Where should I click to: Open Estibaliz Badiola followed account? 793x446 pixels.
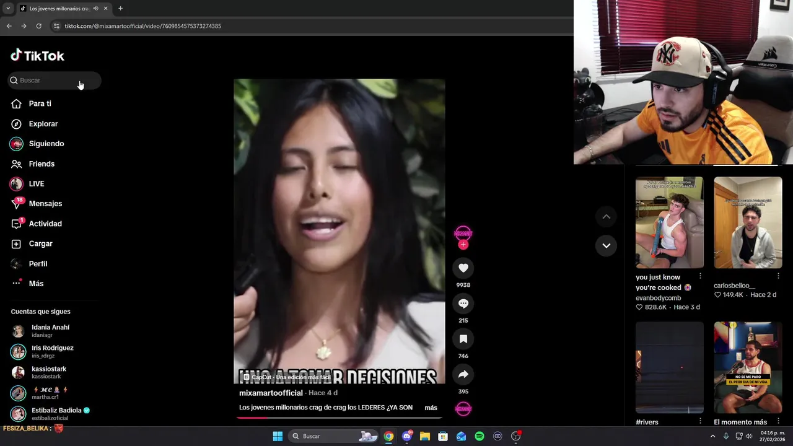(51, 414)
